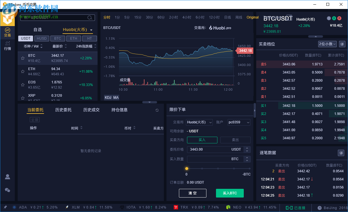Favorite BTC by clicking its star
This screenshot has width=348, height=212.
point(23,58)
